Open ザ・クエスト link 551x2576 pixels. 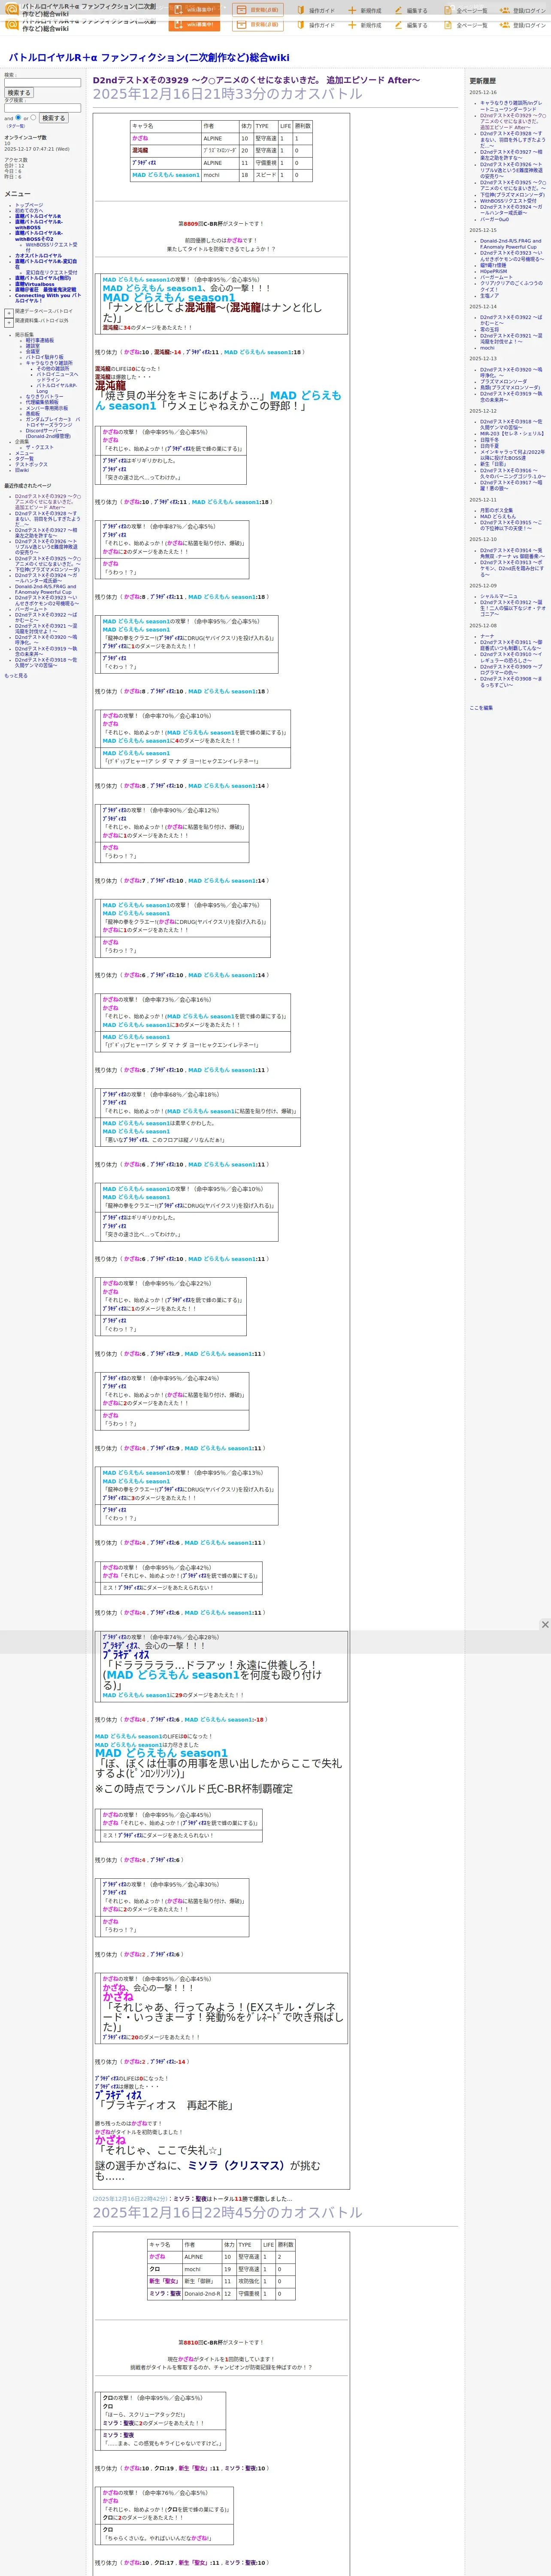tap(40, 447)
